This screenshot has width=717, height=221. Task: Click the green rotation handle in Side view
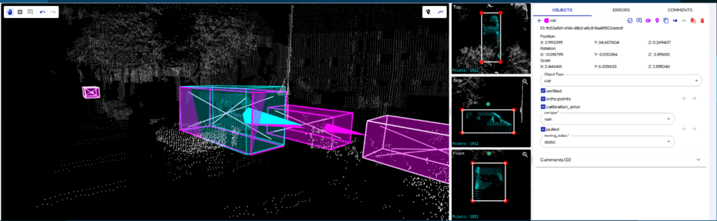pyautogui.click(x=488, y=104)
